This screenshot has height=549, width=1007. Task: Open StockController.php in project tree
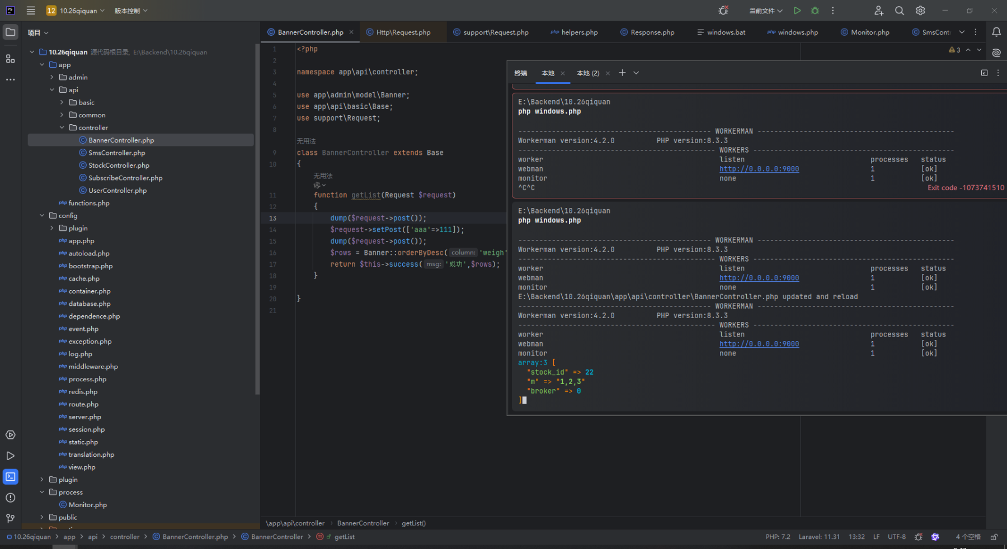(x=119, y=165)
